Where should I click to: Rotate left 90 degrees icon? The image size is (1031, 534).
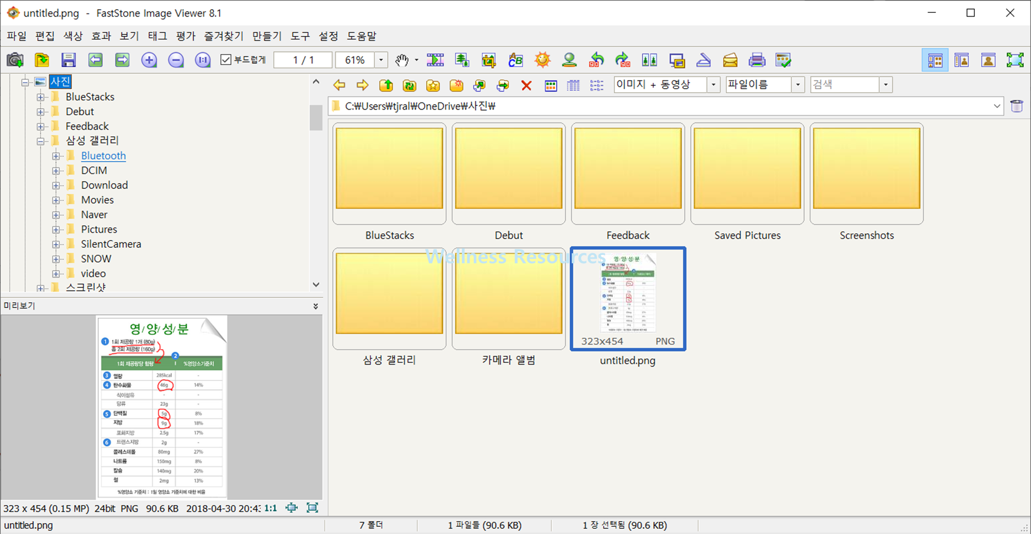(596, 60)
